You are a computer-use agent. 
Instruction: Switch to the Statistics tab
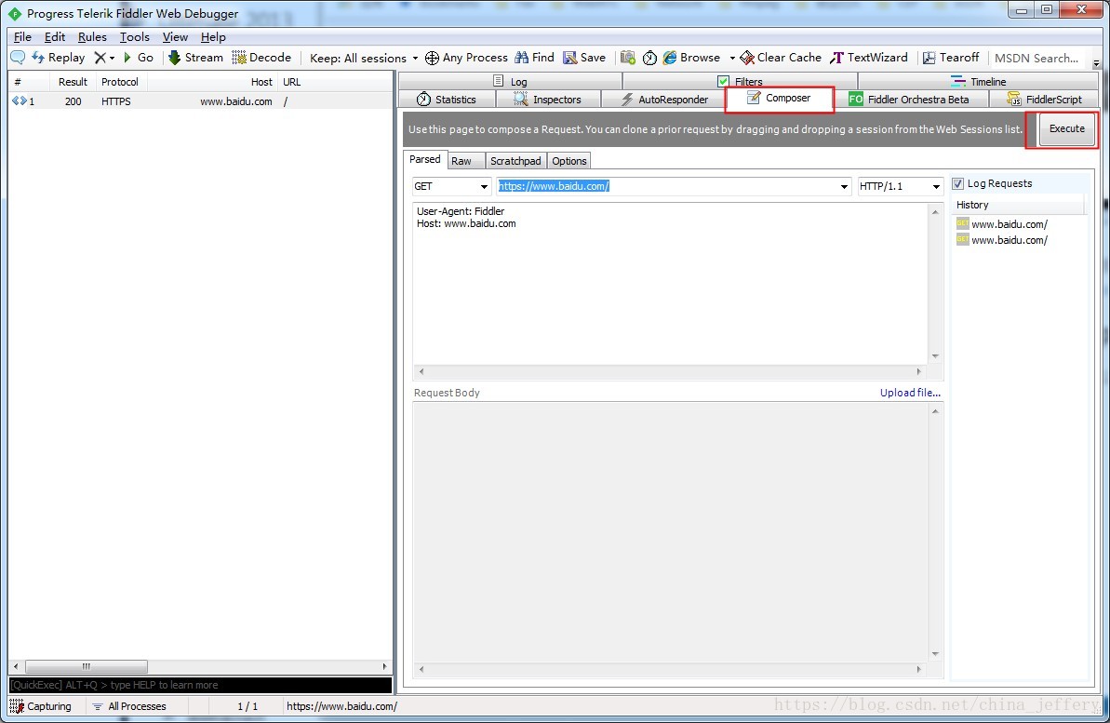pyautogui.click(x=447, y=100)
